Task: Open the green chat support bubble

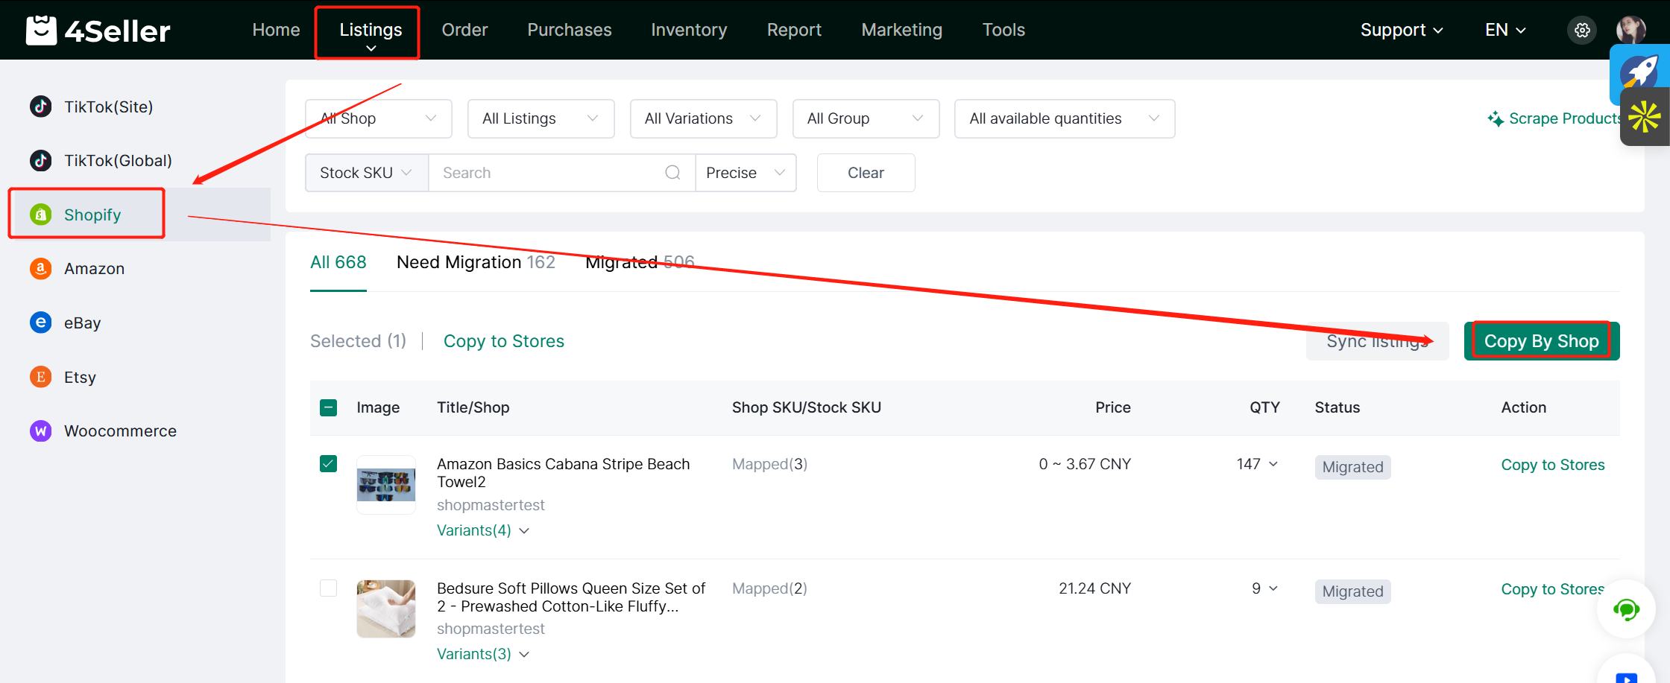Action: point(1626,609)
